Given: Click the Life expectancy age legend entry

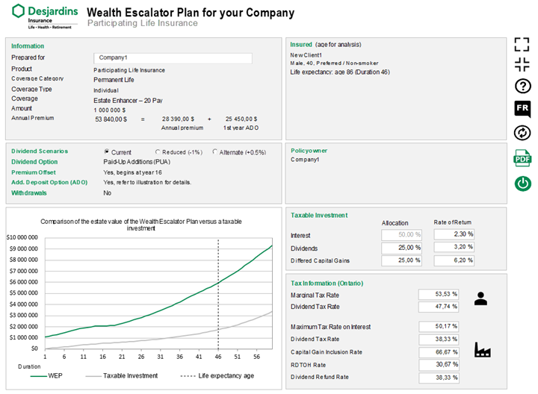Looking at the screenshot, I should pyautogui.click(x=217, y=376).
